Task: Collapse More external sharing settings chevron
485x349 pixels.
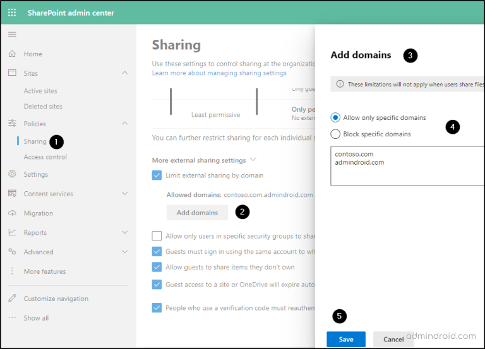Action: (253, 160)
